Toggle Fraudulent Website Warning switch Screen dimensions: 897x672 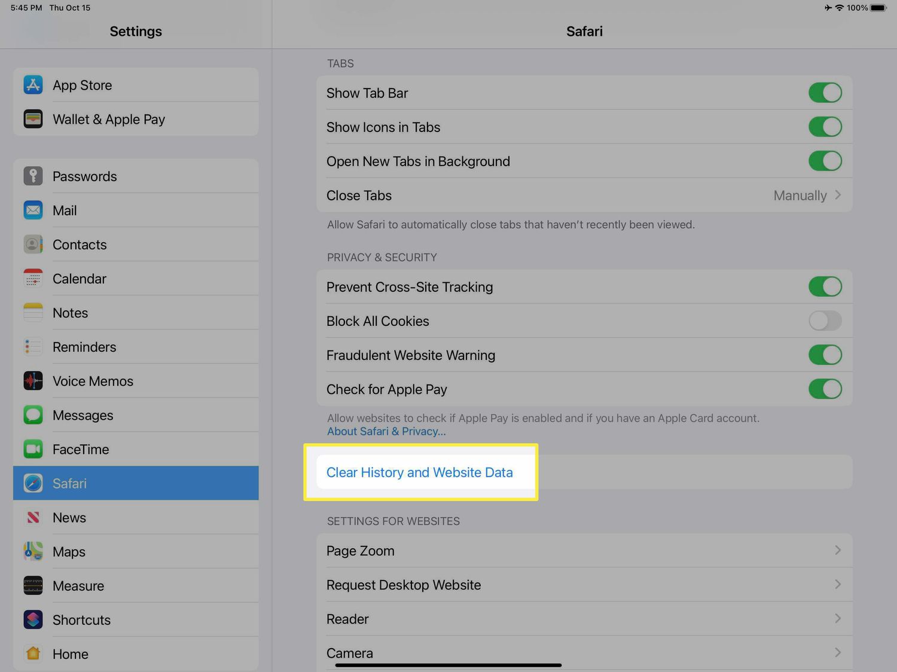click(825, 355)
